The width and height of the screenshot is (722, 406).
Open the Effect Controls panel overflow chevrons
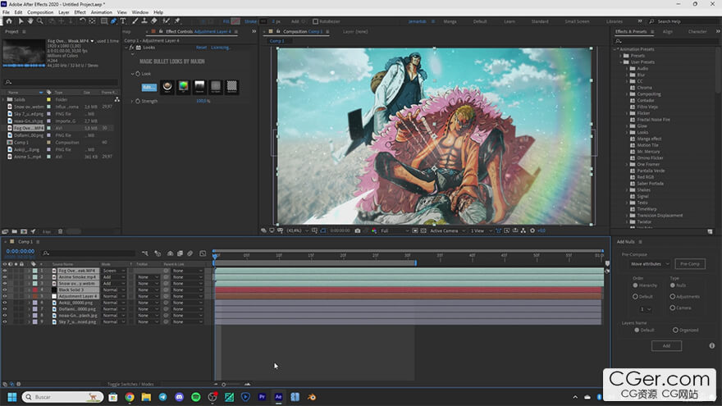pyautogui.click(x=254, y=31)
